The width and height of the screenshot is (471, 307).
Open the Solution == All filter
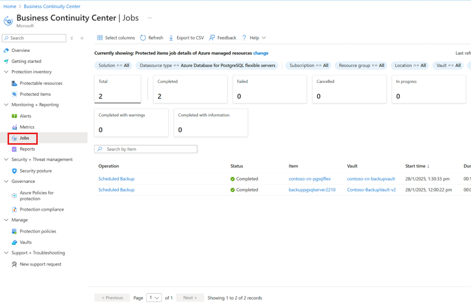tap(114, 65)
